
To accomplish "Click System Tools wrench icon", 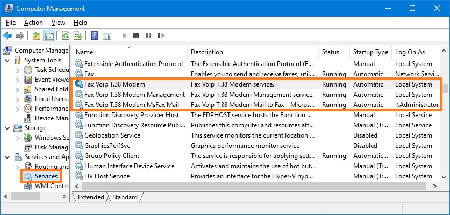I will pos(18,60).
